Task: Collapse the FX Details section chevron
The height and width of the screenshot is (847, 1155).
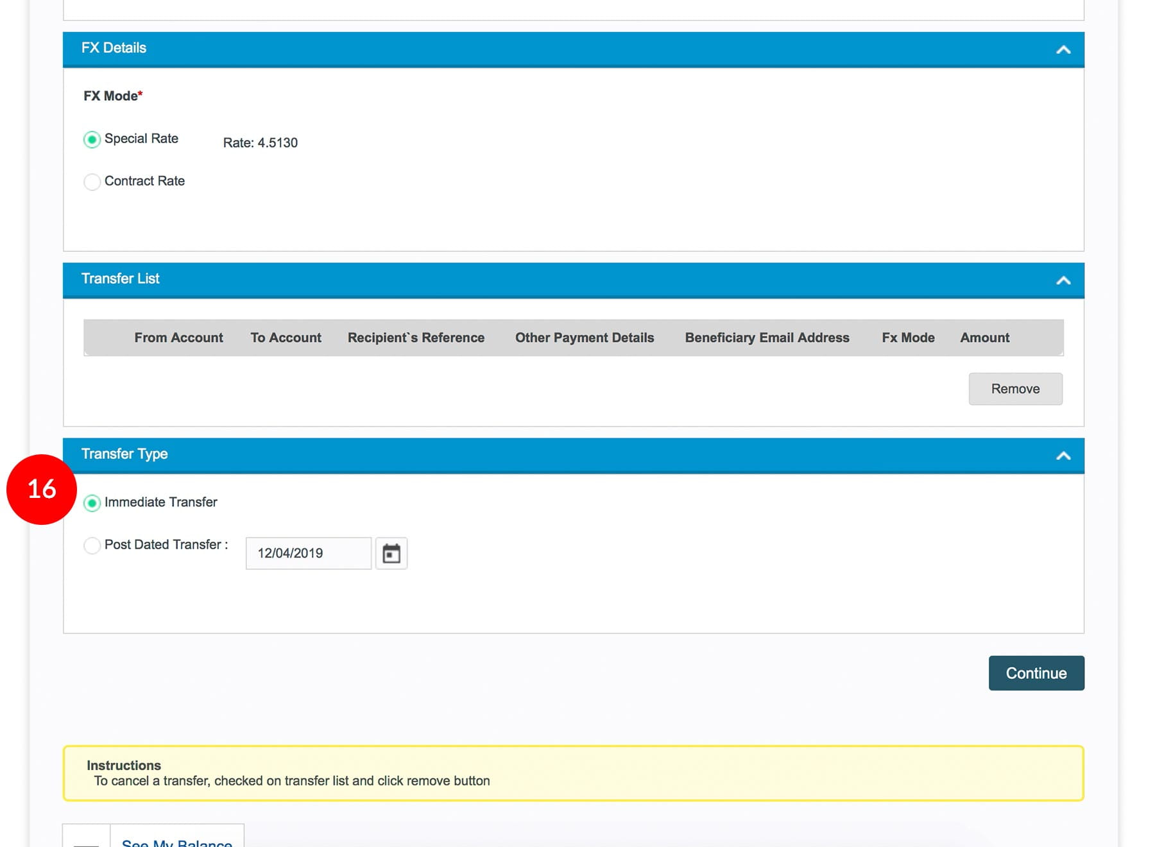Action: pos(1063,49)
